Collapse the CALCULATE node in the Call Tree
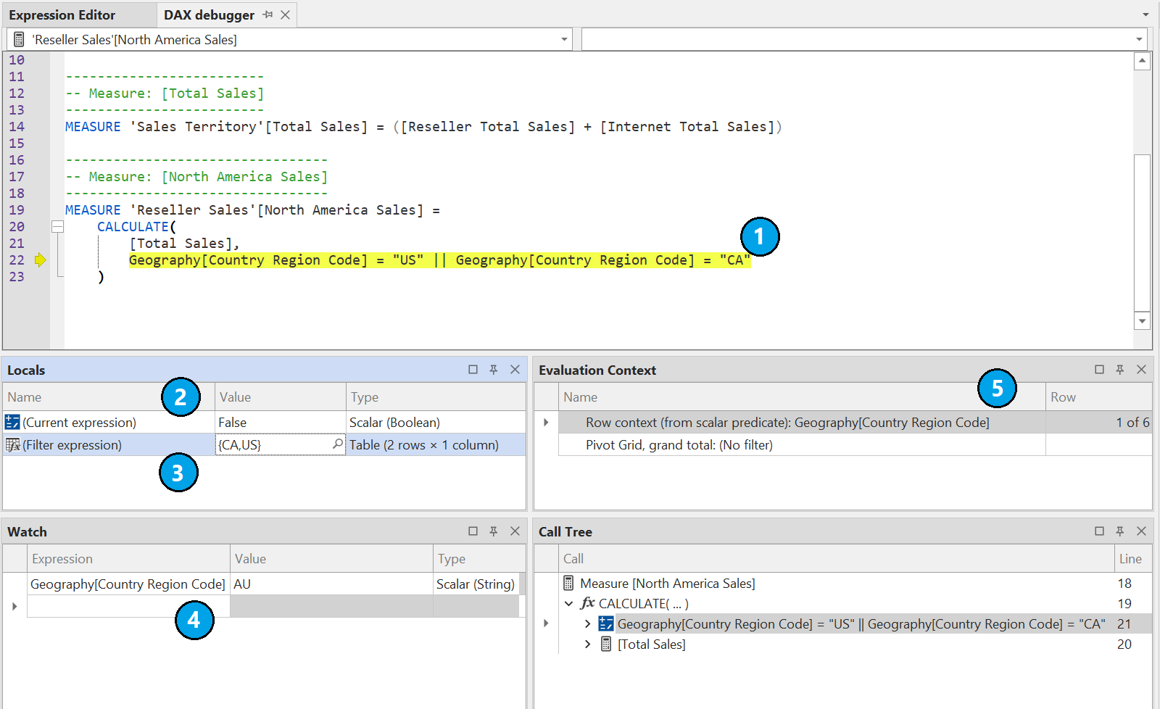Image resolution: width=1160 pixels, height=709 pixels. click(569, 603)
